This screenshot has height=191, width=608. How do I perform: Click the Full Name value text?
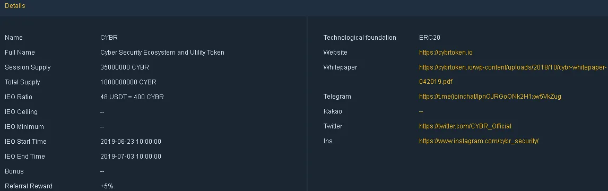click(x=162, y=53)
